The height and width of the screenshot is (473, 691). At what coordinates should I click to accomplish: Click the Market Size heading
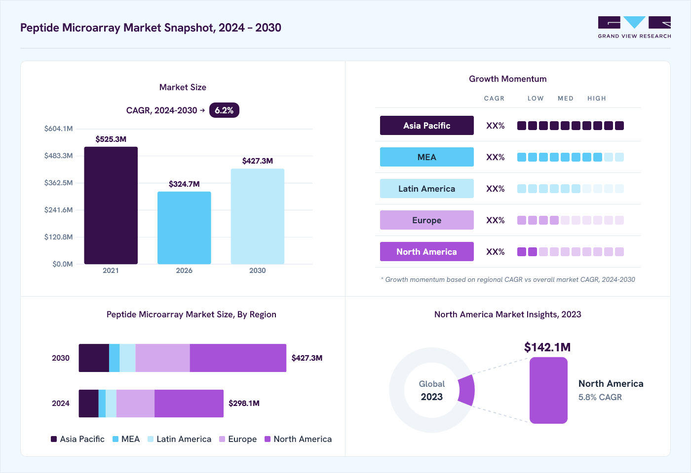coord(183,87)
